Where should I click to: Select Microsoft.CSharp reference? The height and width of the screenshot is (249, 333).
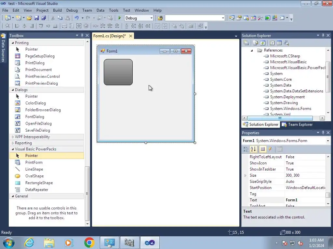click(285, 56)
